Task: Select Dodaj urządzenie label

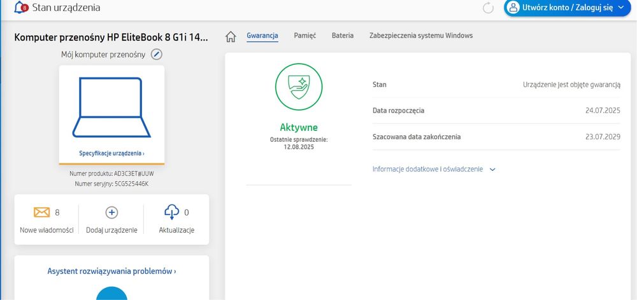Action: click(x=111, y=230)
